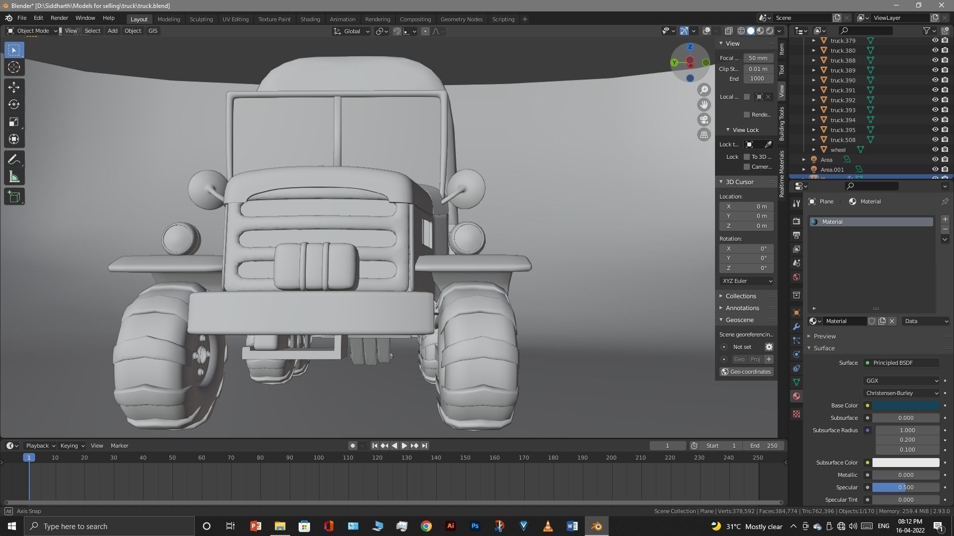Switch perspective/orthographic grid gizmo
This screenshot has height=536, width=954.
[x=704, y=134]
